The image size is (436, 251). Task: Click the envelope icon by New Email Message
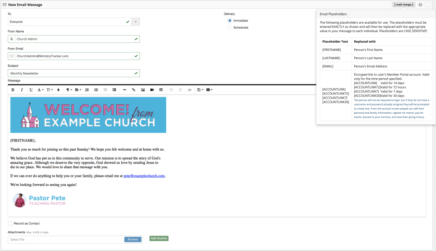pos(5,5)
